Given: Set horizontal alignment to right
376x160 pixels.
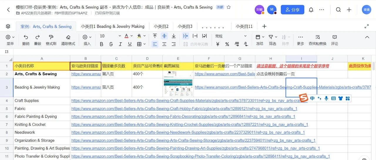Looking at the screenshot, I should pos(174,44).
